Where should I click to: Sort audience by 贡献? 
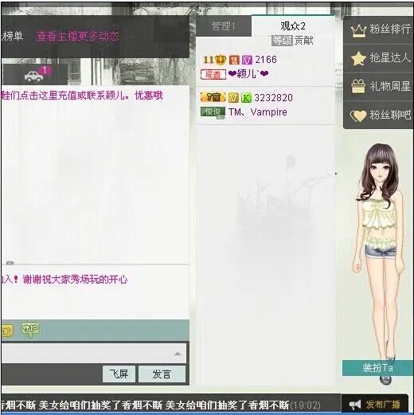pyautogui.click(x=304, y=41)
